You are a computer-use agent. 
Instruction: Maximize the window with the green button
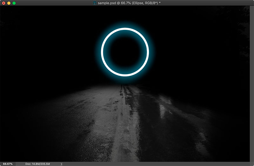[x=14, y=3]
